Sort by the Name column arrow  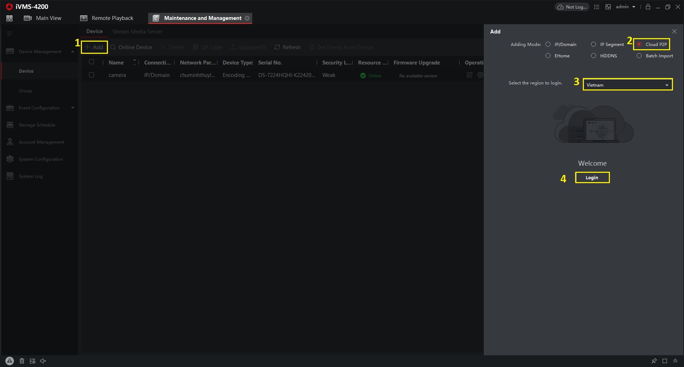[134, 62]
